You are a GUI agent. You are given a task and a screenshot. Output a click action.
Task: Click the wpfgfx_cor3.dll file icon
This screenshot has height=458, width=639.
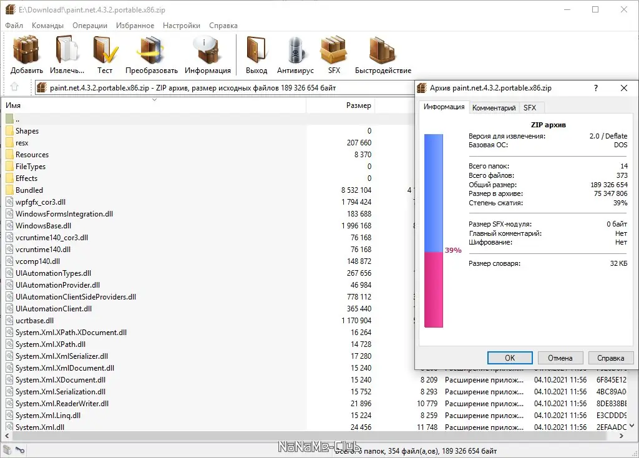10,202
